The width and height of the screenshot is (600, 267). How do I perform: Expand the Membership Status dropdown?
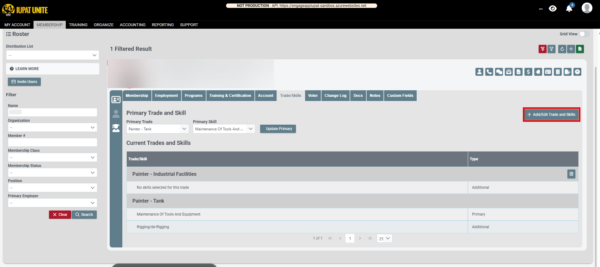click(52, 173)
